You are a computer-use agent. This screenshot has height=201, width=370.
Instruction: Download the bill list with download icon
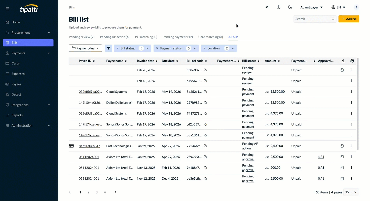tap(343, 61)
